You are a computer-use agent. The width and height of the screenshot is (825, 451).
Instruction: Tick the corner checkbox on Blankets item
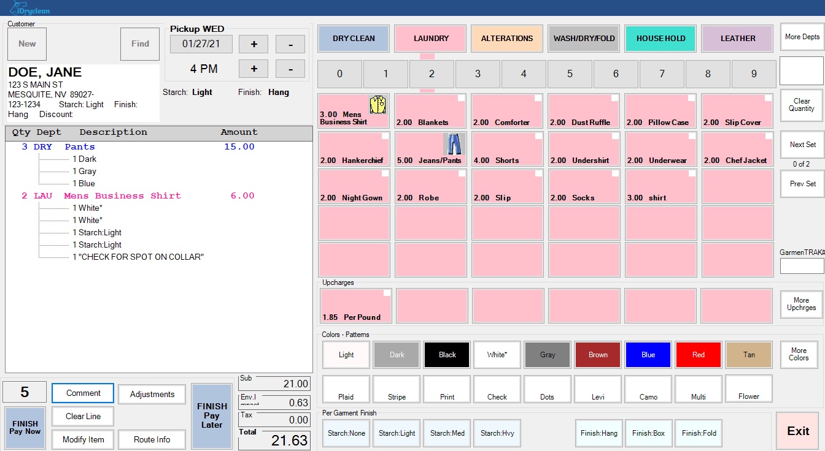coord(462,98)
